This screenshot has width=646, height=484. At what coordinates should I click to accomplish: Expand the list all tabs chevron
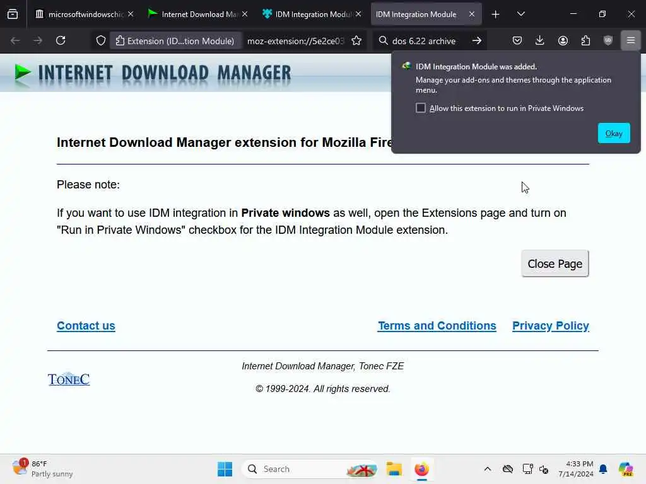[520, 14]
